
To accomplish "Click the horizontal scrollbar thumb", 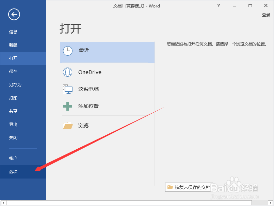I will tap(129, 203).
